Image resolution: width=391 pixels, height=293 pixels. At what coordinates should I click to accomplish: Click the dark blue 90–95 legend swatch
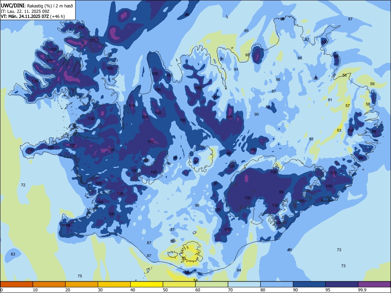click(309, 284)
